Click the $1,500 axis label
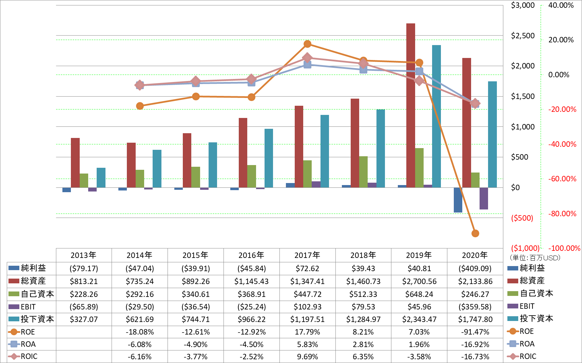Screen dimensions: 582x363 [523, 96]
